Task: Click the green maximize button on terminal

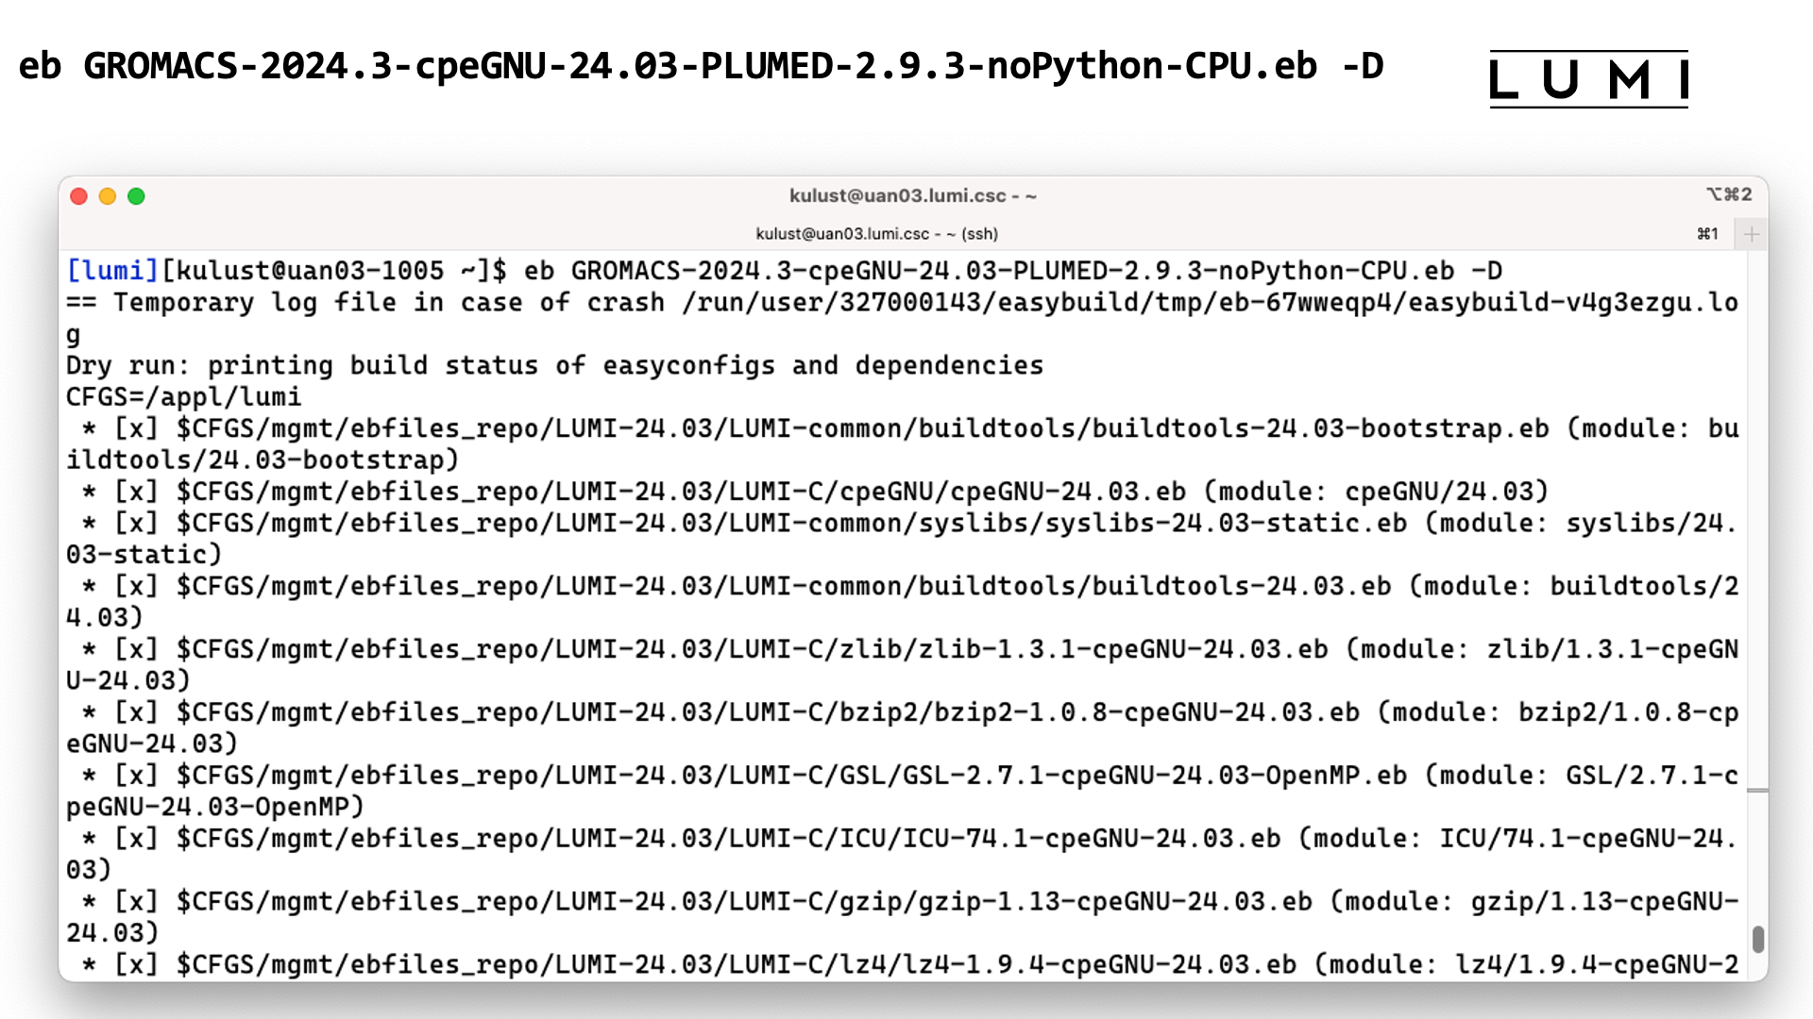Action: click(136, 196)
